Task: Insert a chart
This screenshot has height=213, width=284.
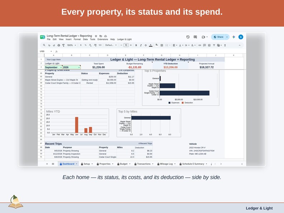Action: point(209,45)
